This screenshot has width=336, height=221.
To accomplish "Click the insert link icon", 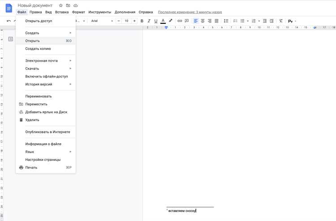I will [180, 21].
